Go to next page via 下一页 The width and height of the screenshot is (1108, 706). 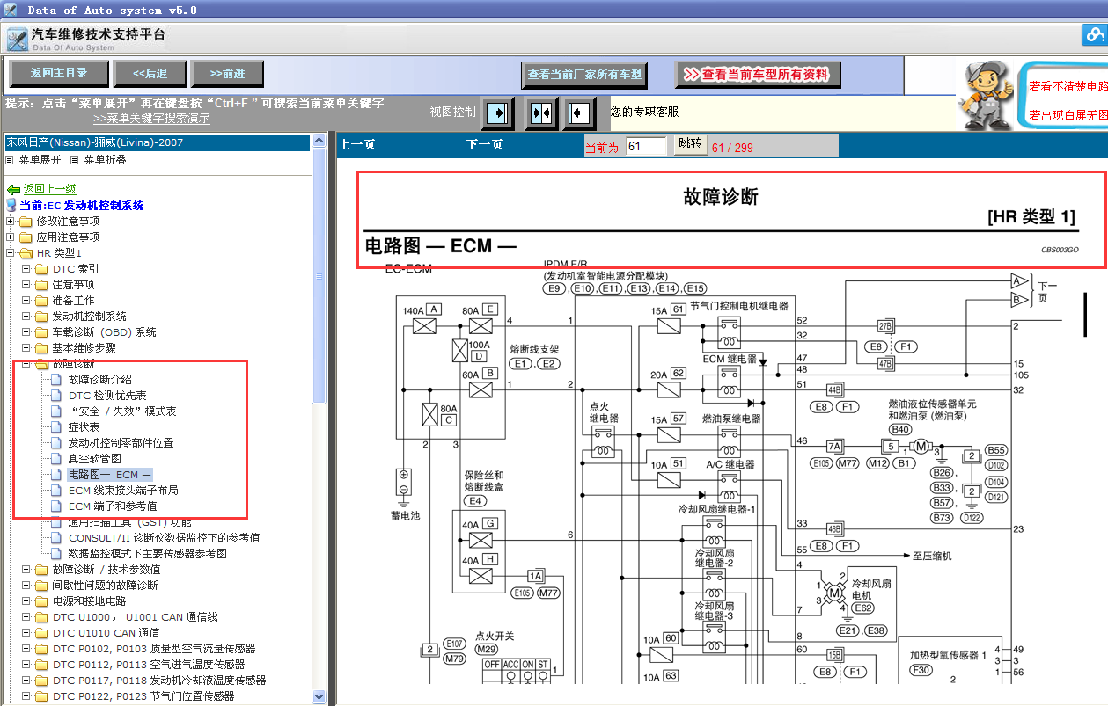pos(485,145)
